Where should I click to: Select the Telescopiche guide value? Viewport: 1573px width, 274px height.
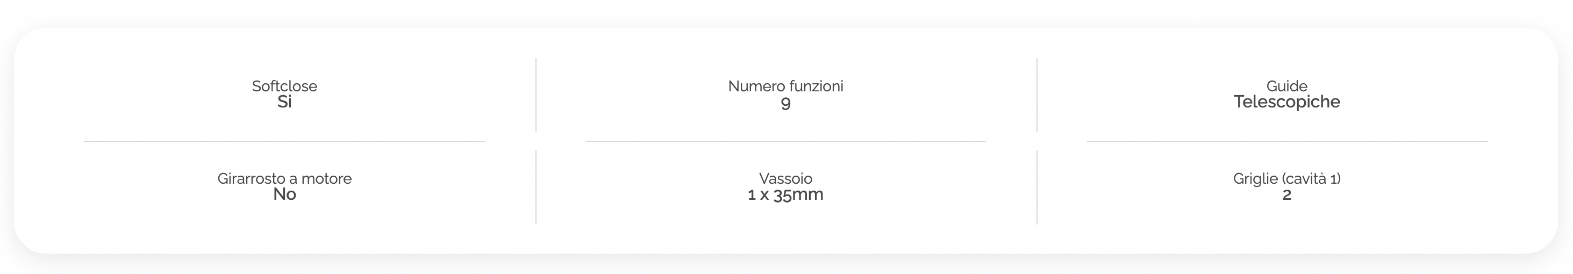point(1286,102)
